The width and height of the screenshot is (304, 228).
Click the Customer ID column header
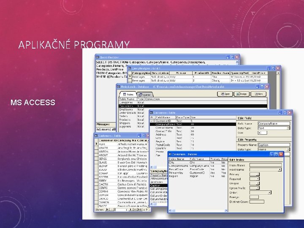point(108,140)
